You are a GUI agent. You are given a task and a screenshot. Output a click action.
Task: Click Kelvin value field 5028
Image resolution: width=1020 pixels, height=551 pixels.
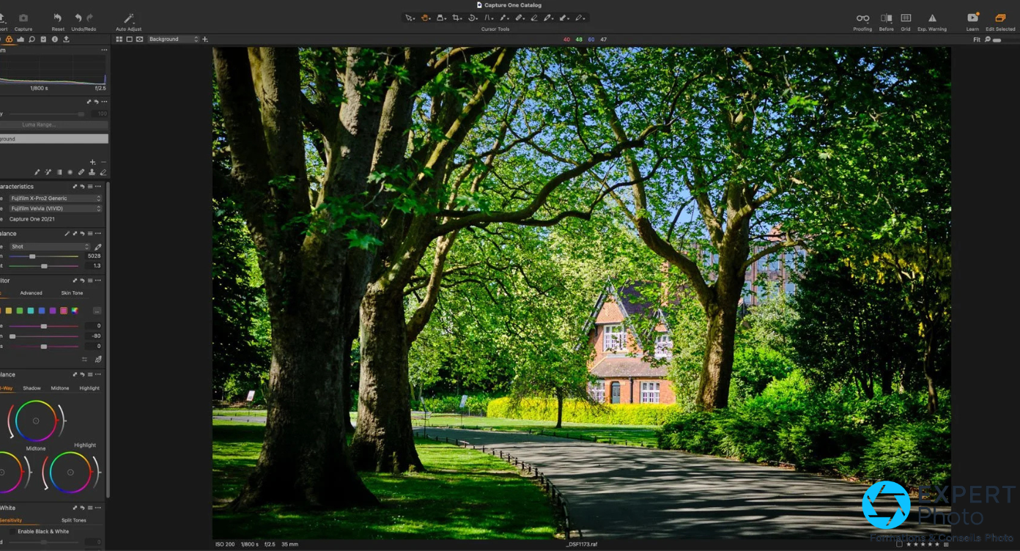point(94,256)
